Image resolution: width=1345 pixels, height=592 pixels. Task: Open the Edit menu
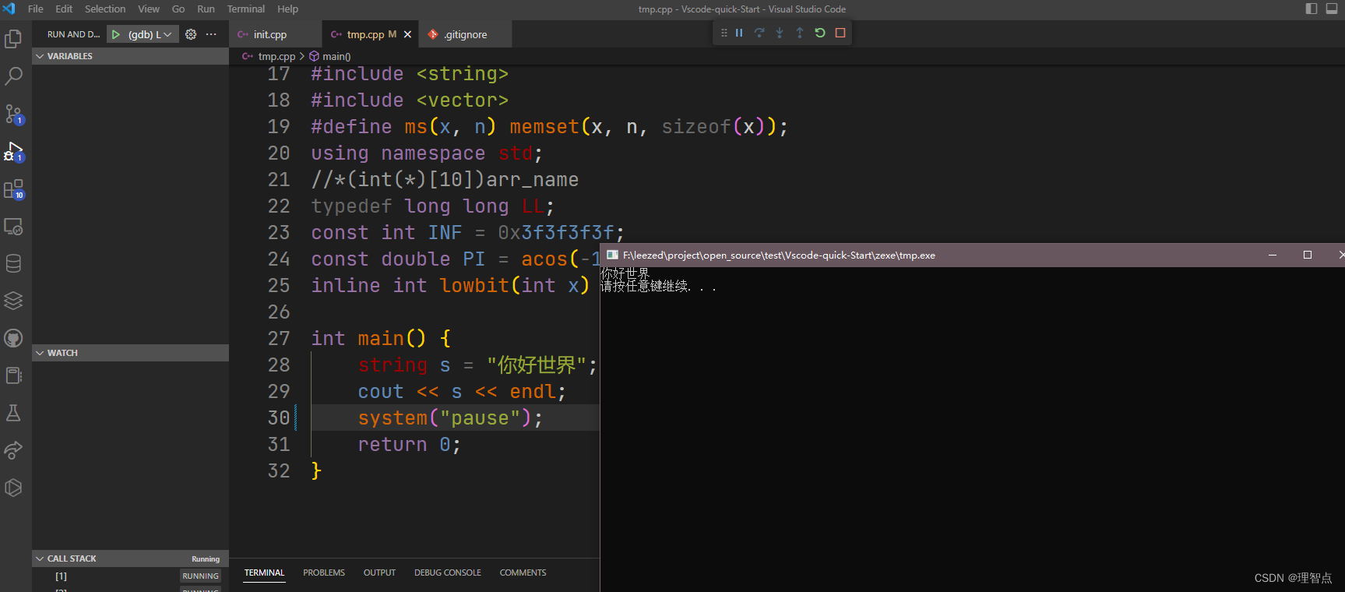[64, 9]
